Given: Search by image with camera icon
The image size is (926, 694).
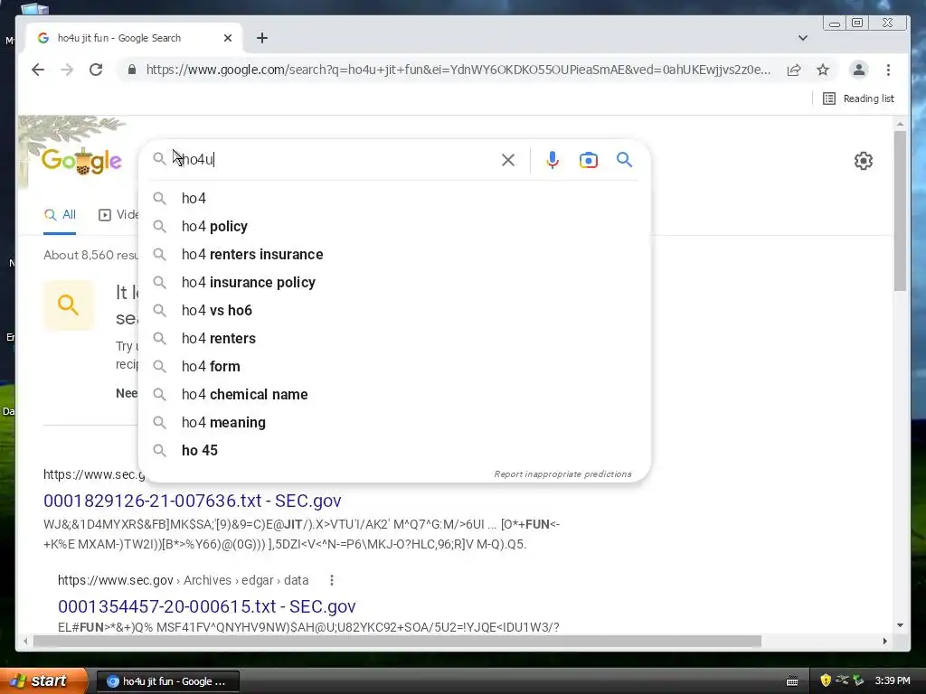Looking at the screenshot, I should point(588,160).
